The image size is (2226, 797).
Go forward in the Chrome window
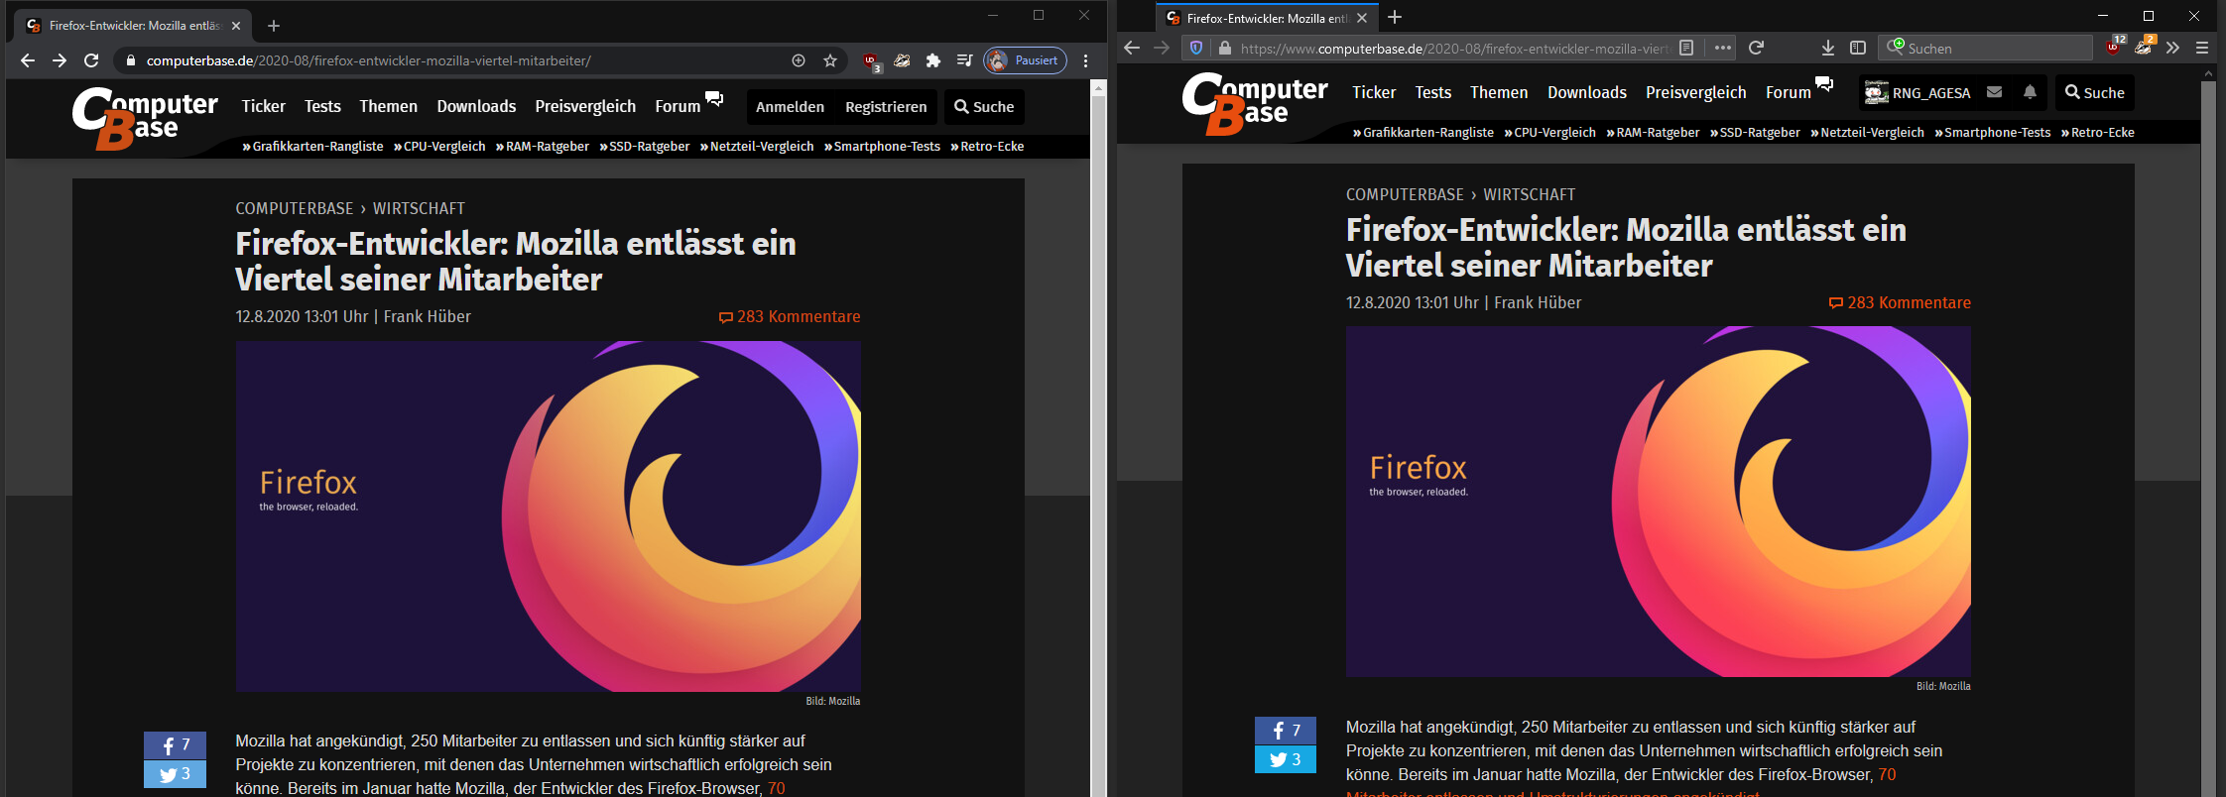(60, 60)
